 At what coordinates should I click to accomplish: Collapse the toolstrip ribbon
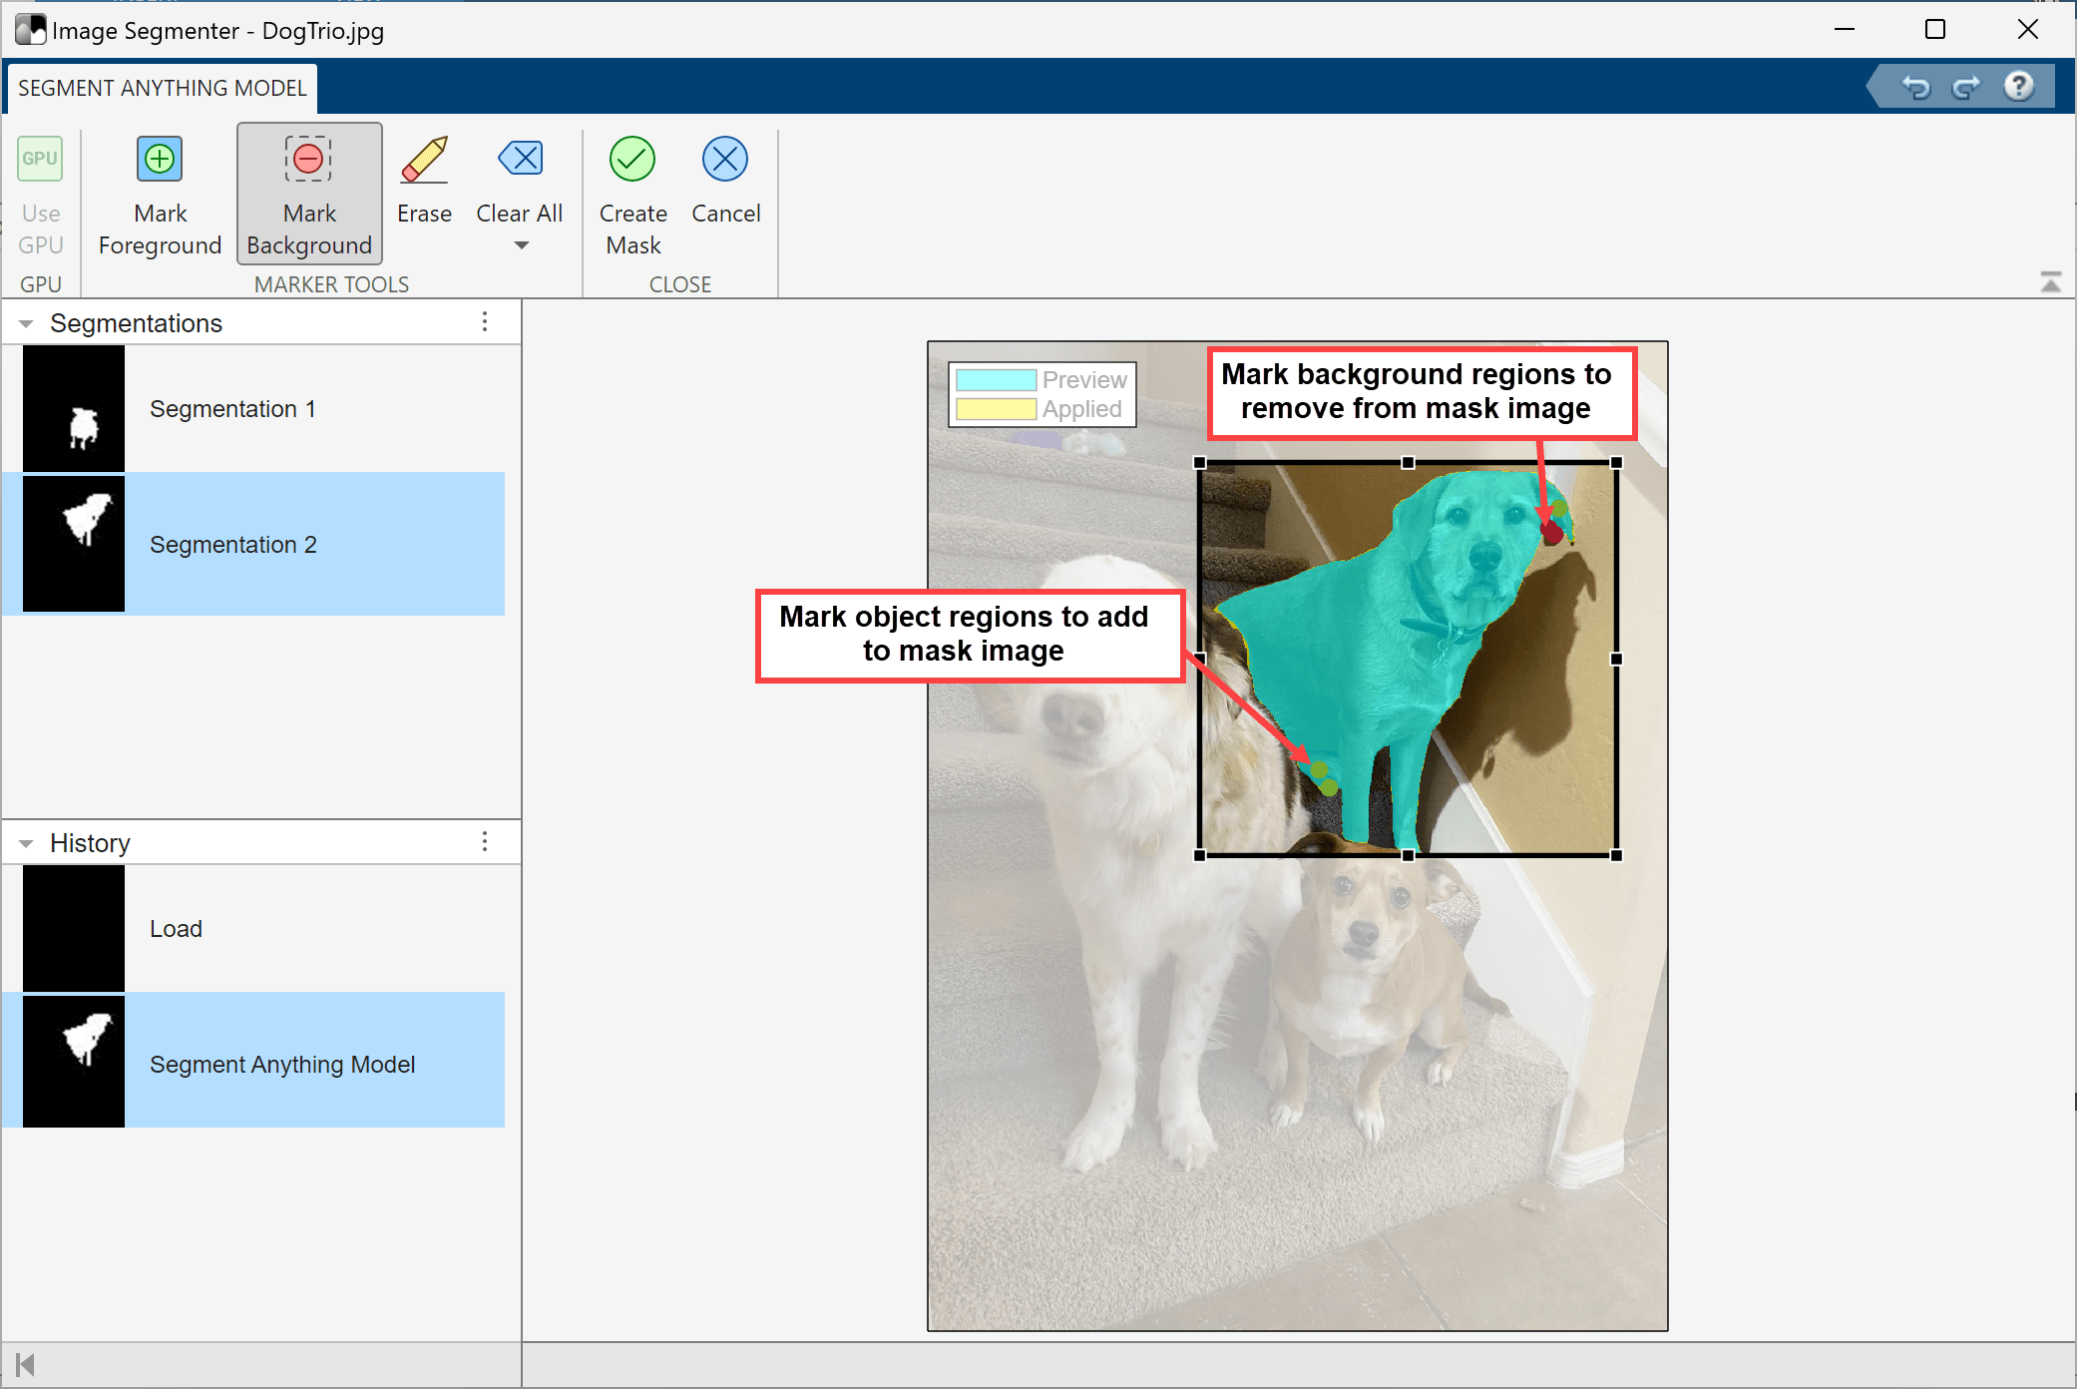click(2050, 283)
